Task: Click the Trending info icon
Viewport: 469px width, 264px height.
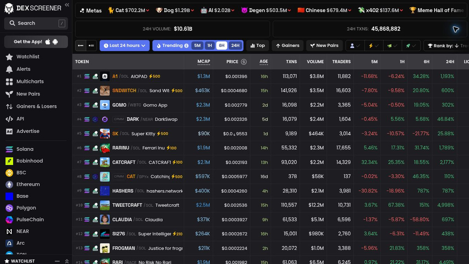Action: pos(187,46)
